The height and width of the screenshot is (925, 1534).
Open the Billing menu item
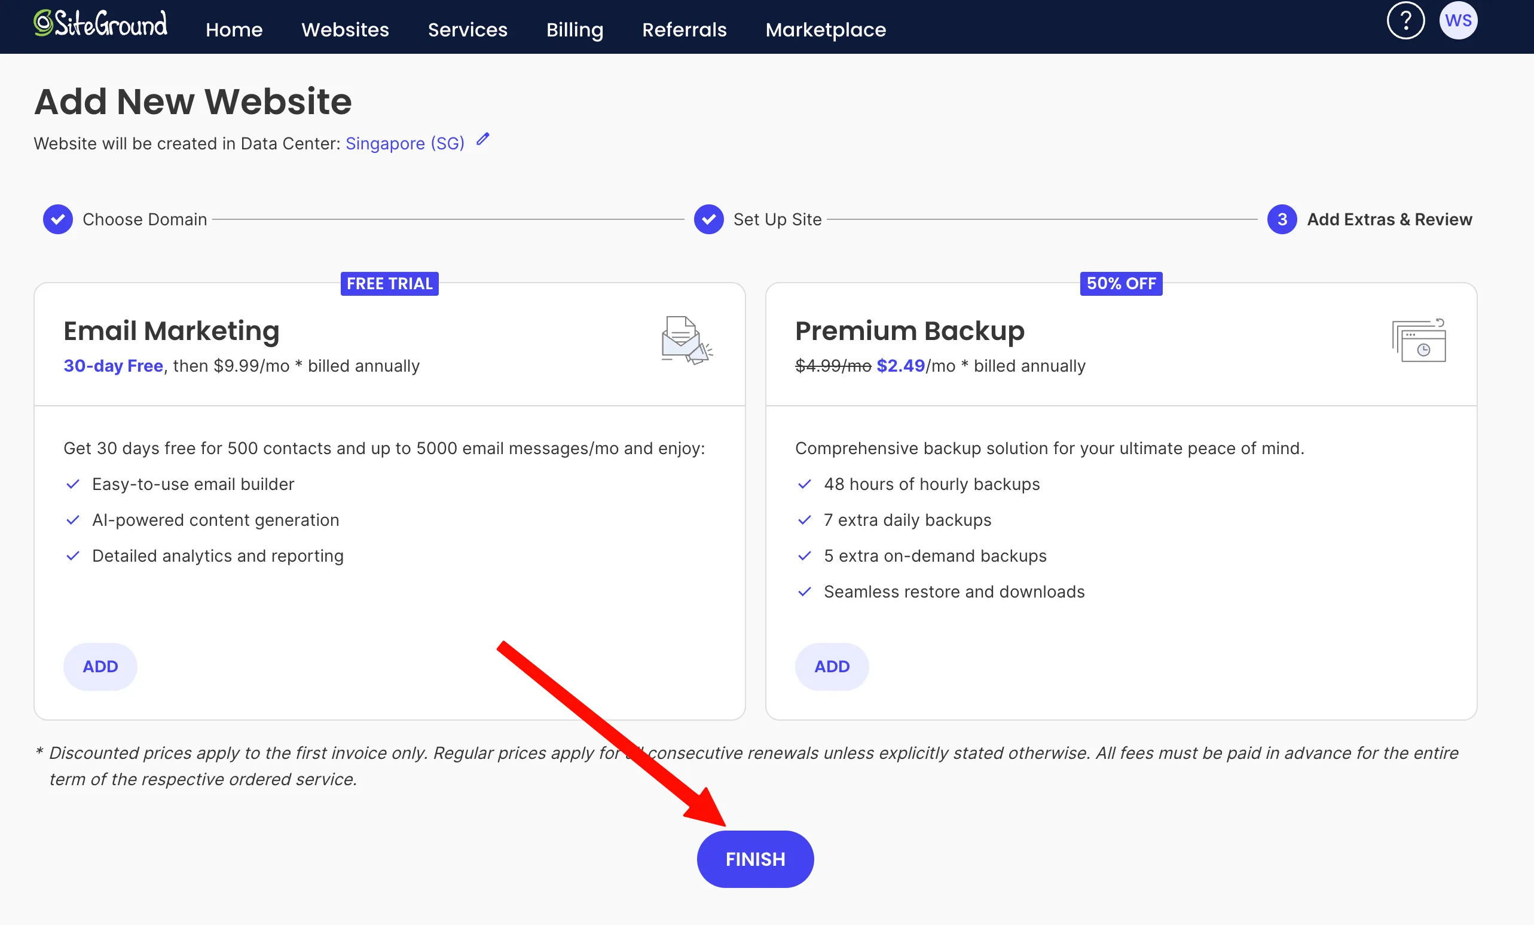pyautogui.click(x=575, y=29)
